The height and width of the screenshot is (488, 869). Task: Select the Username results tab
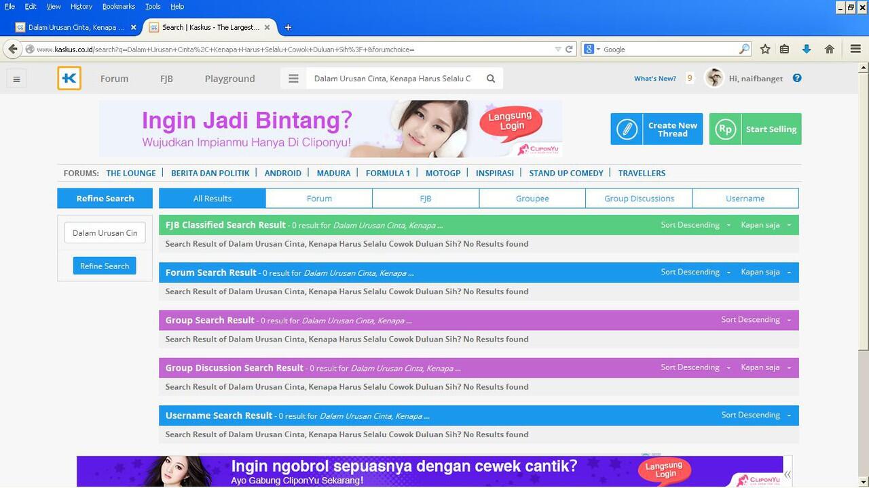pos(745,199)
